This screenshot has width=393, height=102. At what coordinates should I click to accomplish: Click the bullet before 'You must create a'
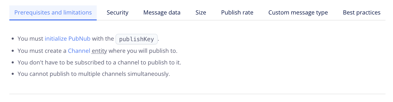click(13, 51)
